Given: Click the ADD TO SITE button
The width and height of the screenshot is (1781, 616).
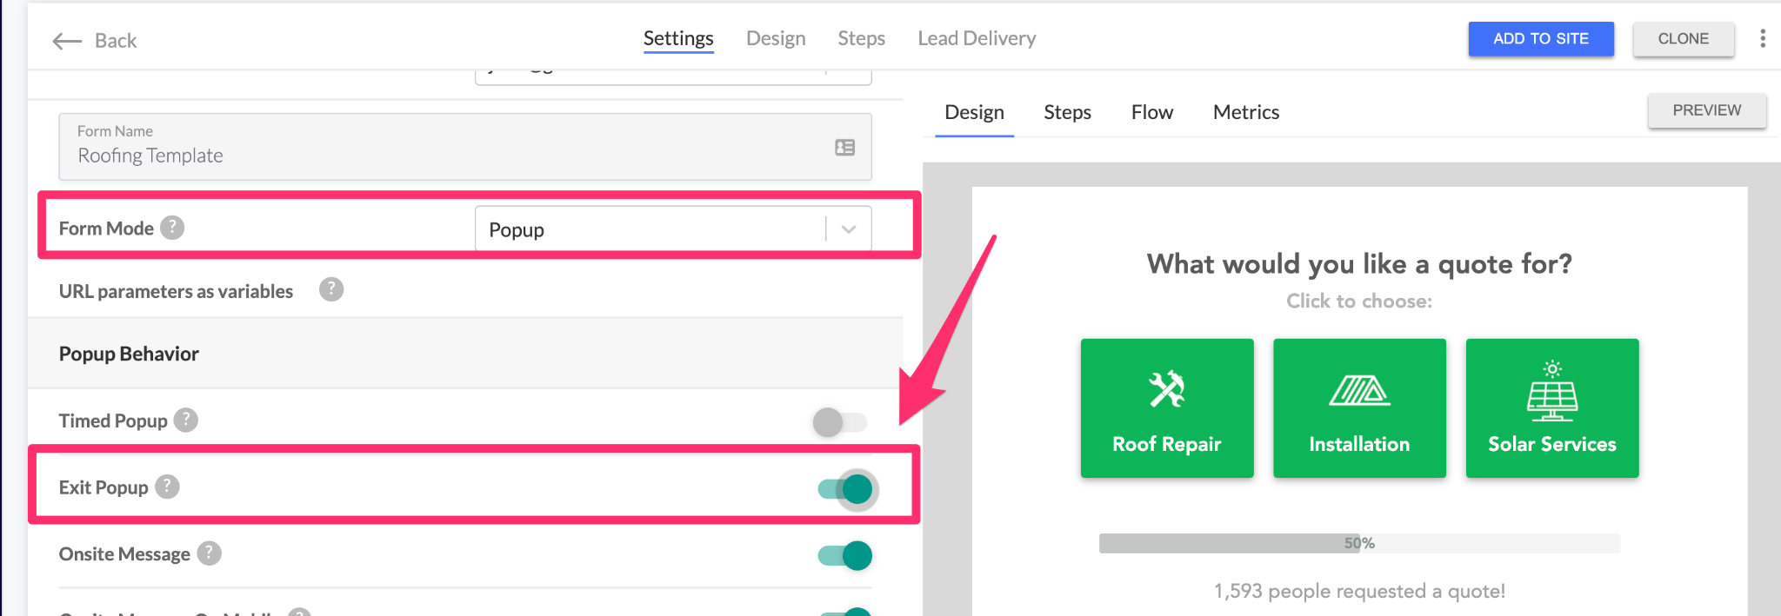Looking at the screenshot, I should tap(1540, 39).
